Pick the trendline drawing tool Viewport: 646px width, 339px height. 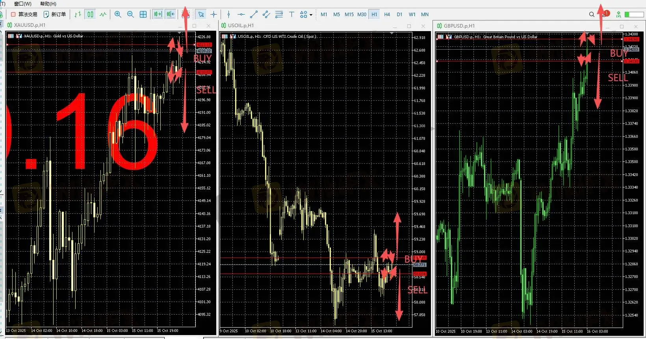pyautogui.click(x=254, y=15)
